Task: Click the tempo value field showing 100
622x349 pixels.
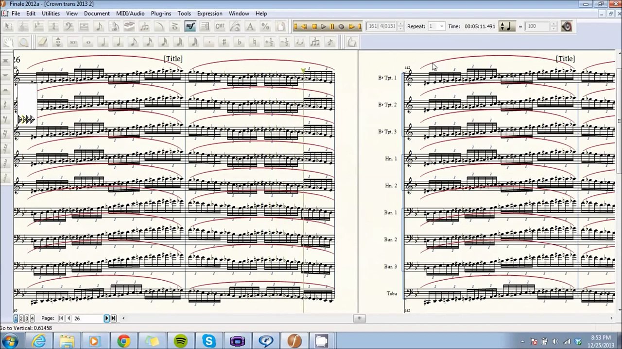Action: pos(538,26)
